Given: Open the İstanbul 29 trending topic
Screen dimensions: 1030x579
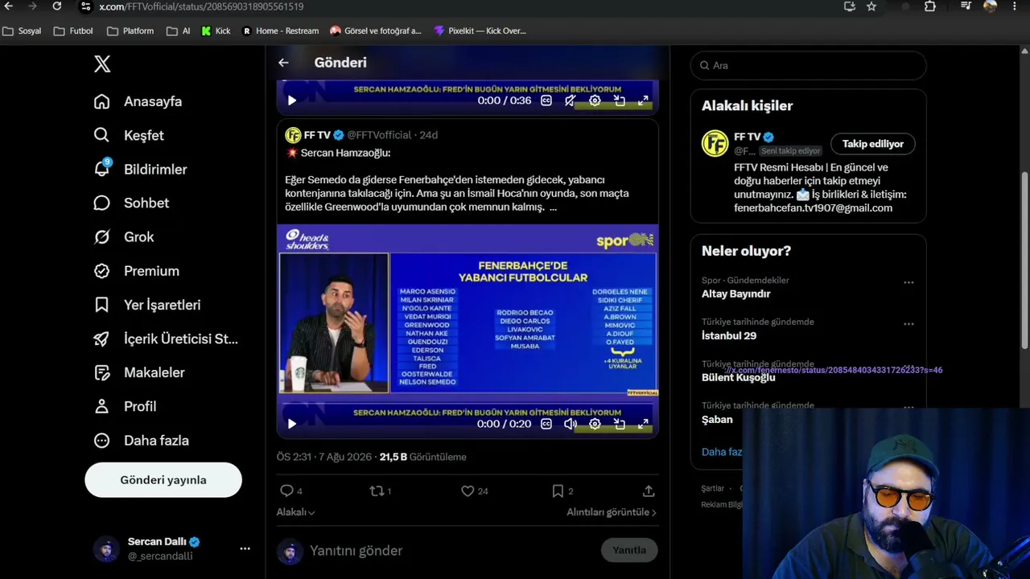Looking at the screenshot, I should tap(729, 335).
